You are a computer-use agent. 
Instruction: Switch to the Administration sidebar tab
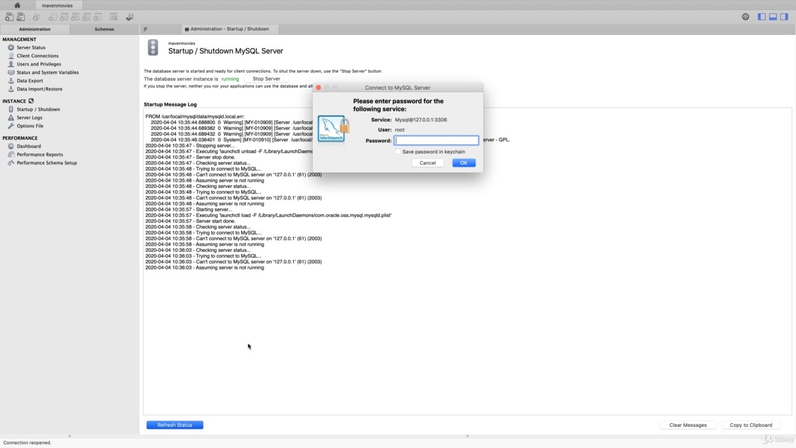[x=35, y=29]
